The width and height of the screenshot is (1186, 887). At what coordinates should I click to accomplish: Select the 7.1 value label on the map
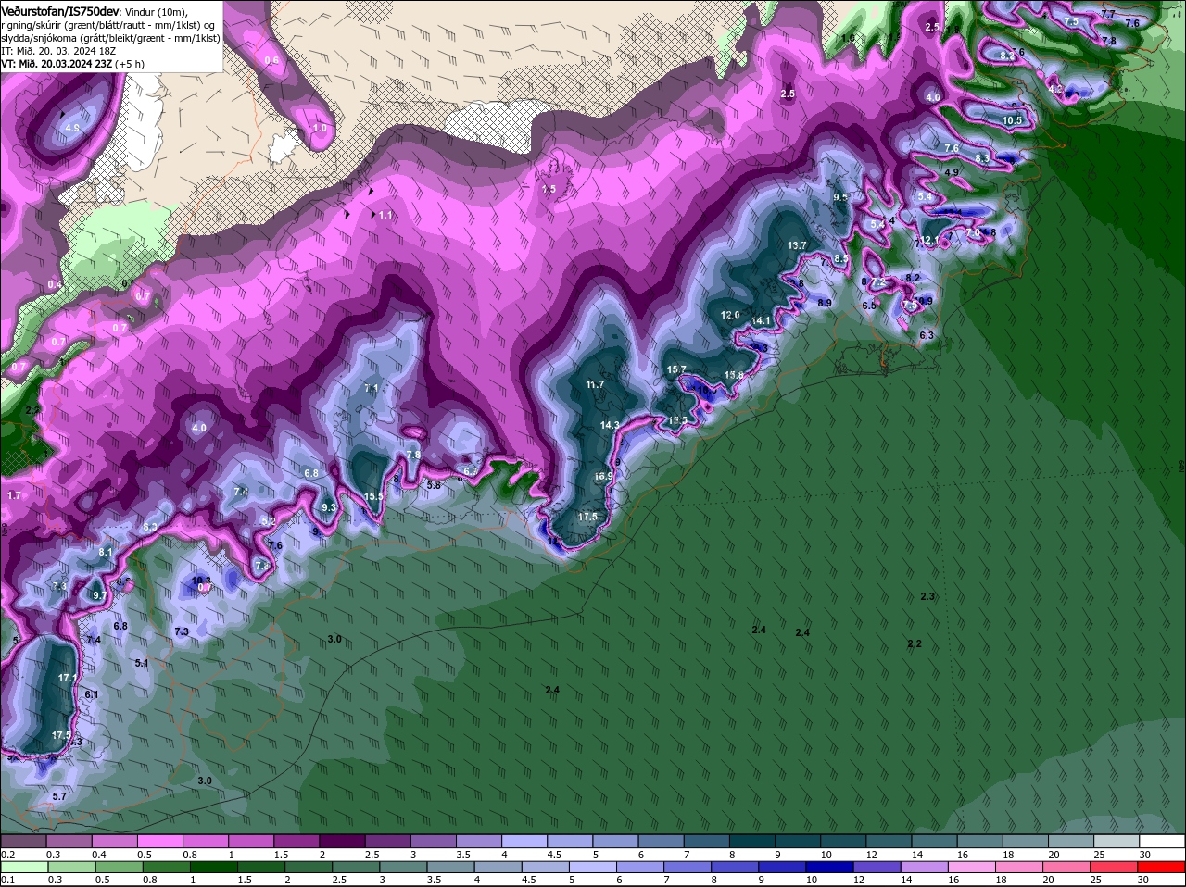[x=372, y=389]
